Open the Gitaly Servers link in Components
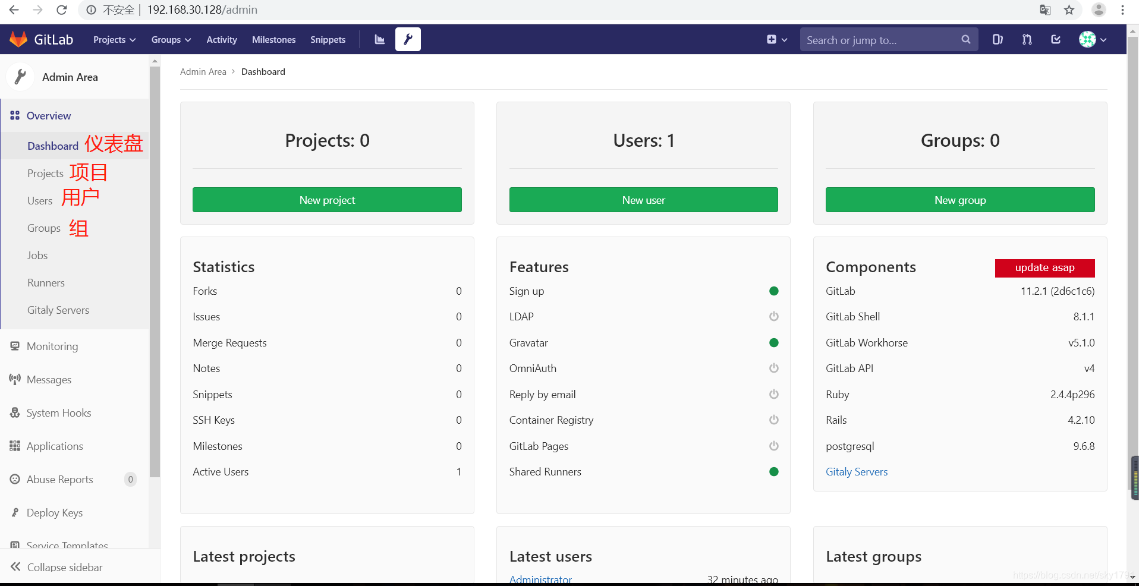This screenshot has width=1139, height=586. [857, 471]
